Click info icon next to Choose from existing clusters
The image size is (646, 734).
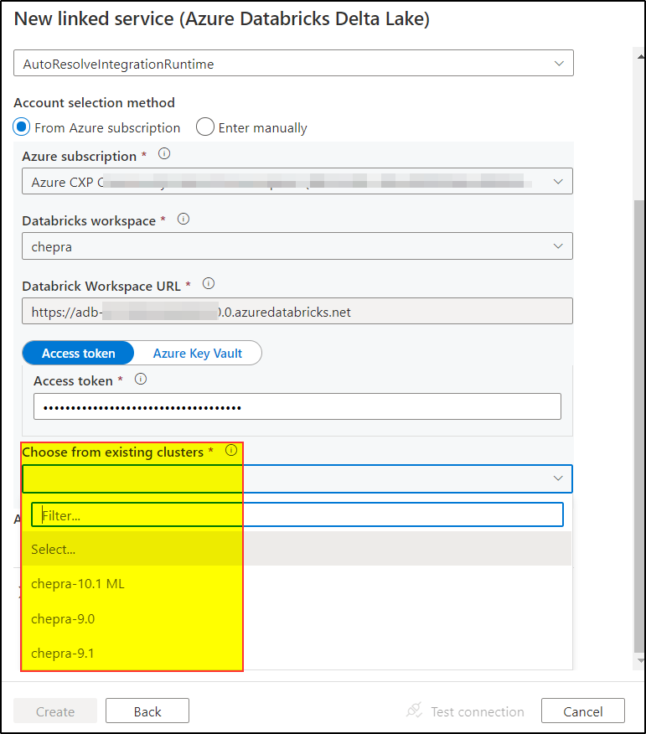click(231, 450)
